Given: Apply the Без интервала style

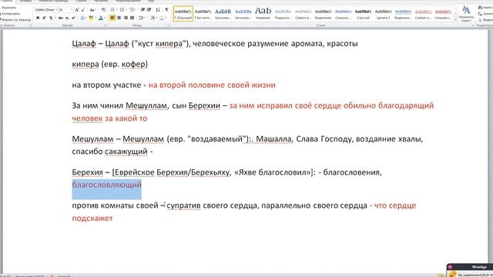Looking at the screenshot, I should point(203,14).
